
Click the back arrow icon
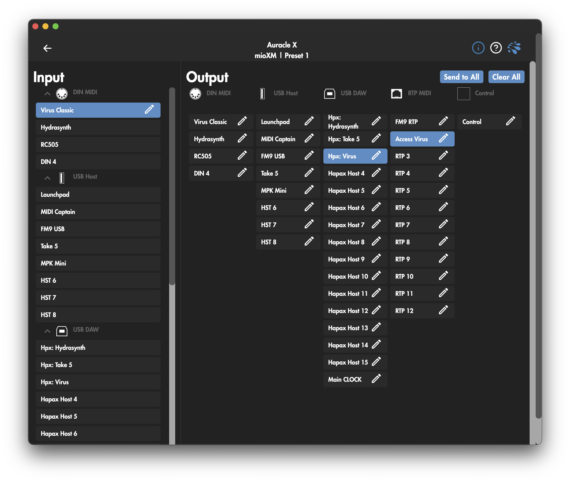47,48
